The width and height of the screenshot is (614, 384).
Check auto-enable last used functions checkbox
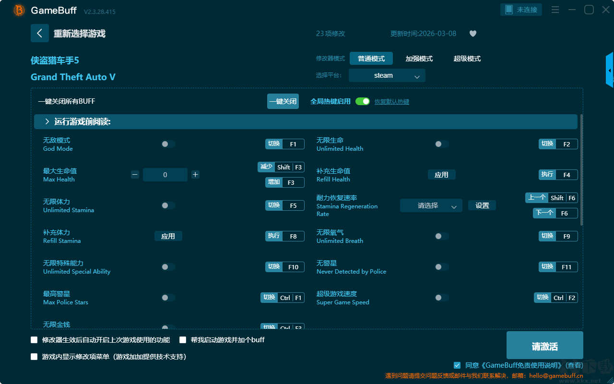[x=34, y=340]
